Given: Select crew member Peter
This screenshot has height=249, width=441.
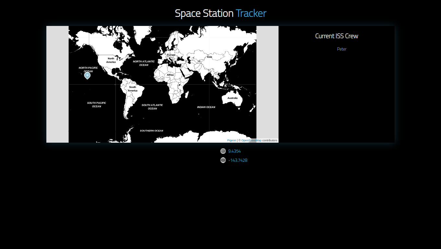Looking at the screenshot, I should (342, 49).
